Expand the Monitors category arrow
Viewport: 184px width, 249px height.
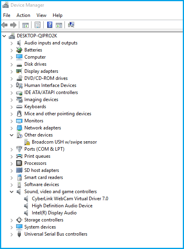coord(11,121)
